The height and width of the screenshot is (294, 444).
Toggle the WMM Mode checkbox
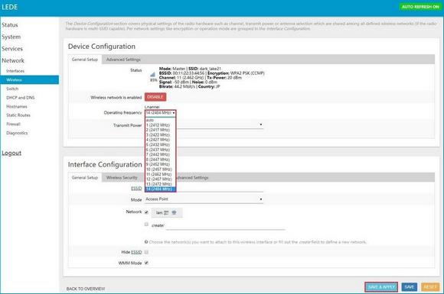146,263
